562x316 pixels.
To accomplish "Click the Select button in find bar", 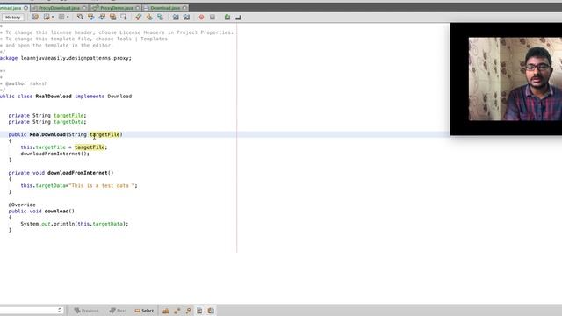I will (x=144, y=311).
